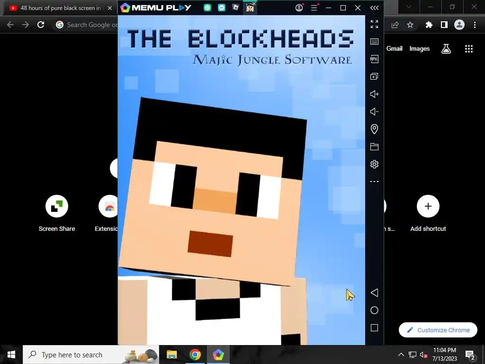The height and width of the screenshot is (364, 485).
Task: Go forward in Chrome
Action: pos(26,25)
